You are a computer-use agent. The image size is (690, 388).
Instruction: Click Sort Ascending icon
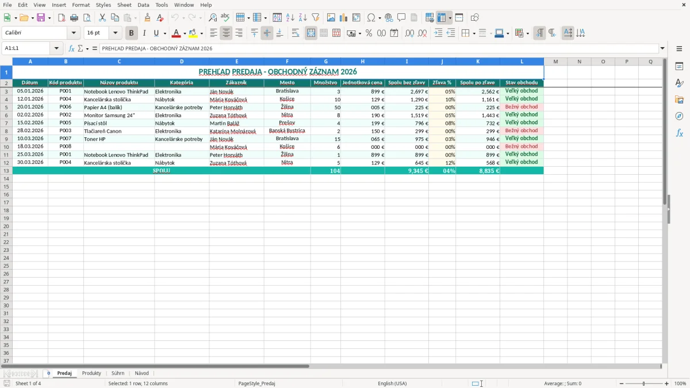(x=290, y=18)
